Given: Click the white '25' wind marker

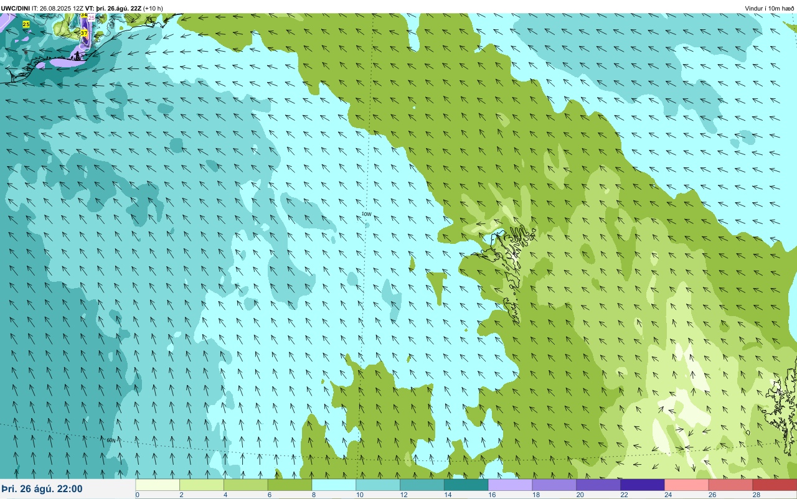Looking at the screenshot, I should click(92, 17).
